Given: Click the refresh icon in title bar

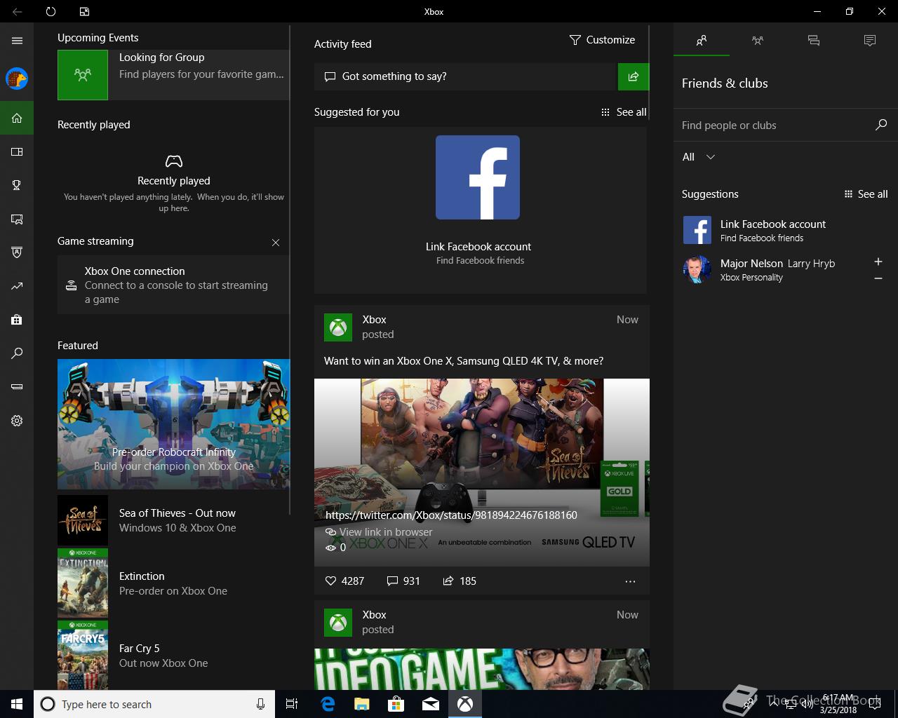Looking at the screenshot, I should pos(51,11).
